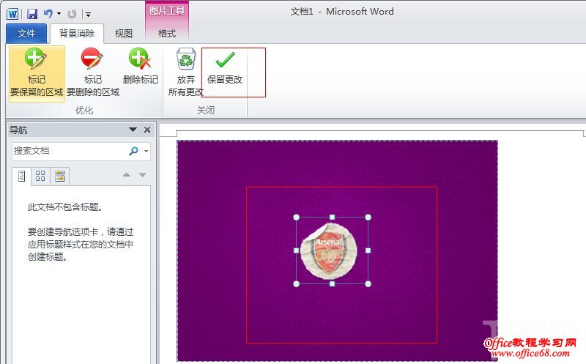The width and height of the screenshot is (586, 364).
Task: Choose 标记要保留的区域 (mark areas to keep)
Action: pos(37,73)
